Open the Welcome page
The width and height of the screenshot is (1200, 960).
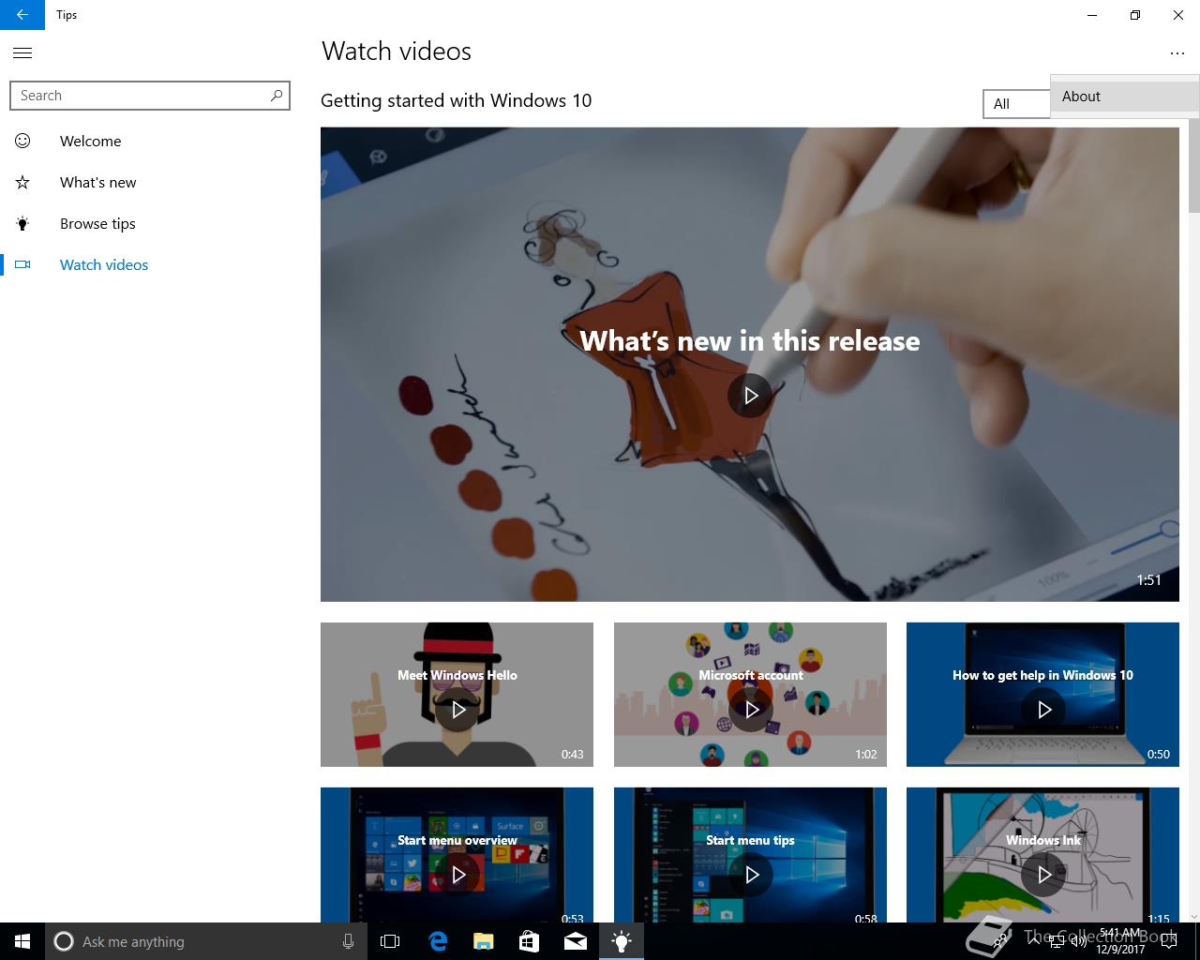point(150,142)
